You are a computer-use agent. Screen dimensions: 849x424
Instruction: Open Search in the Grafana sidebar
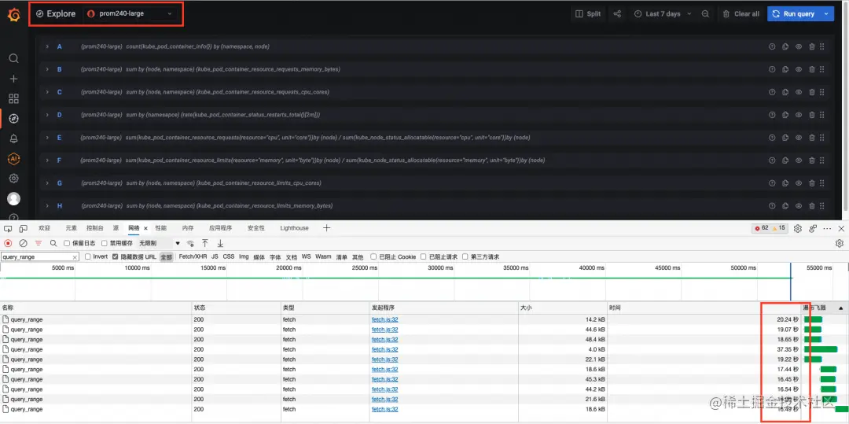(x=14, y=58)
